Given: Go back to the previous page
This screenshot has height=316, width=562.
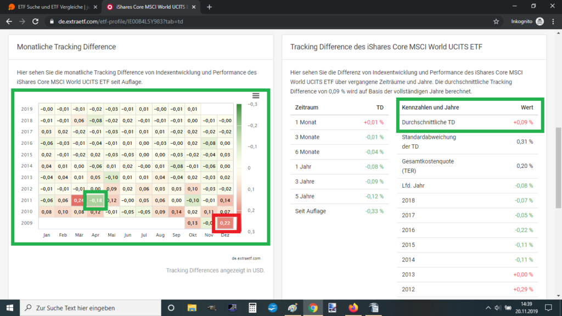Looking at the screenshot, I should point(9,21).
